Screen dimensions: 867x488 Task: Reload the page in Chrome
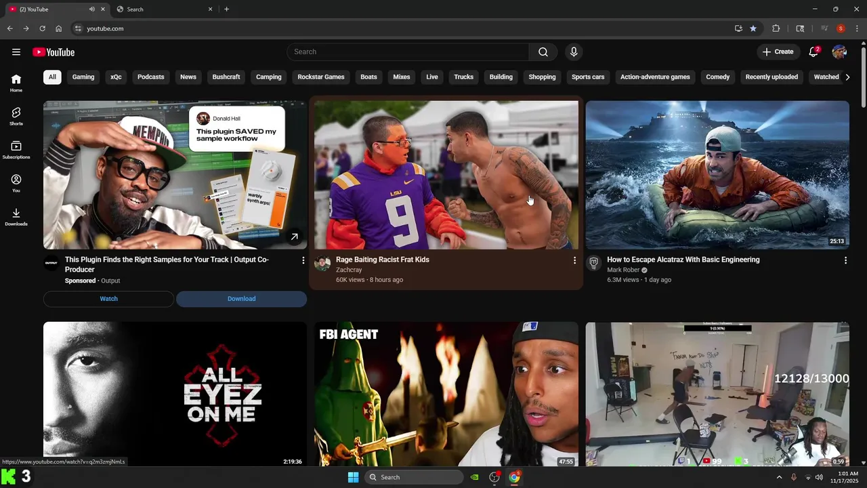tap(42, 28)
